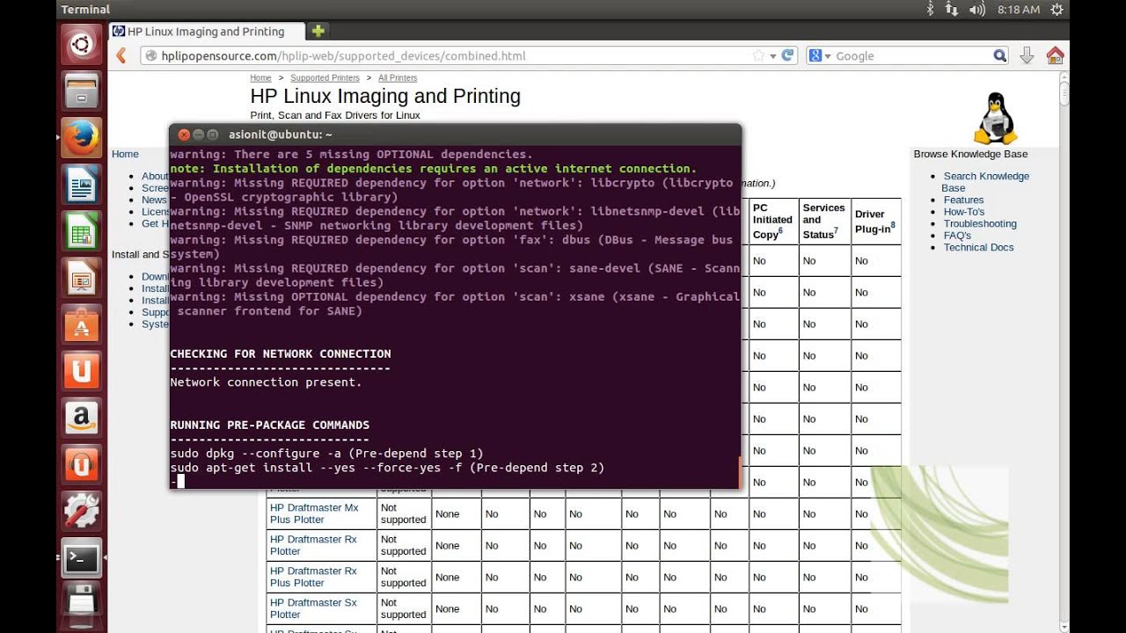The image size is (1126, 633).
Task: Open the Ubuntu Dash home launcher
Action: click(x=81, y=44)
